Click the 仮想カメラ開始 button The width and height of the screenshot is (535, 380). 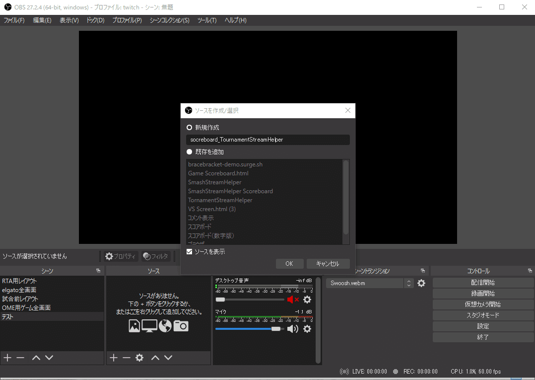coord(483,304)
